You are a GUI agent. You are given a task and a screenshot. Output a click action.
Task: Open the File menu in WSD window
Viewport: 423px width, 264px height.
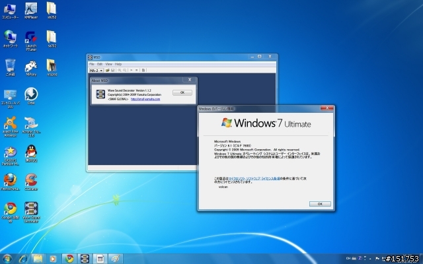[92, 64]
